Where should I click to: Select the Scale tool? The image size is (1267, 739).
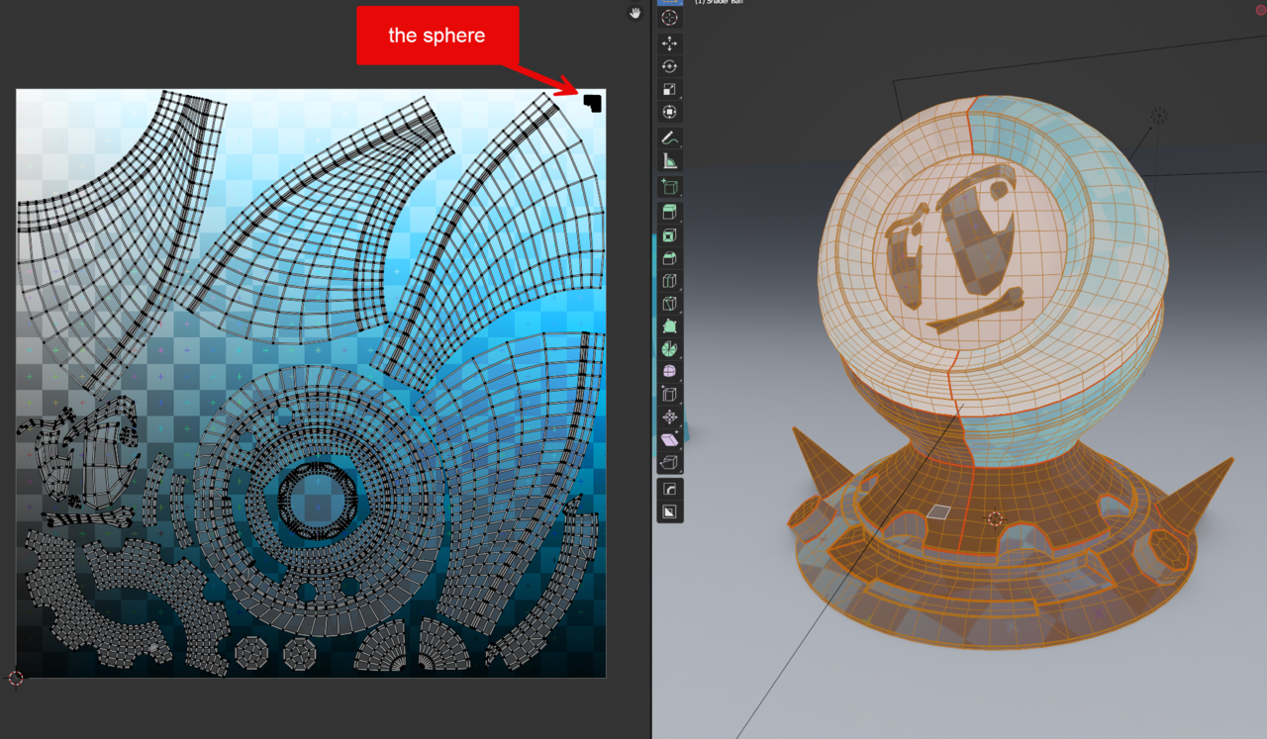[670, 89]
